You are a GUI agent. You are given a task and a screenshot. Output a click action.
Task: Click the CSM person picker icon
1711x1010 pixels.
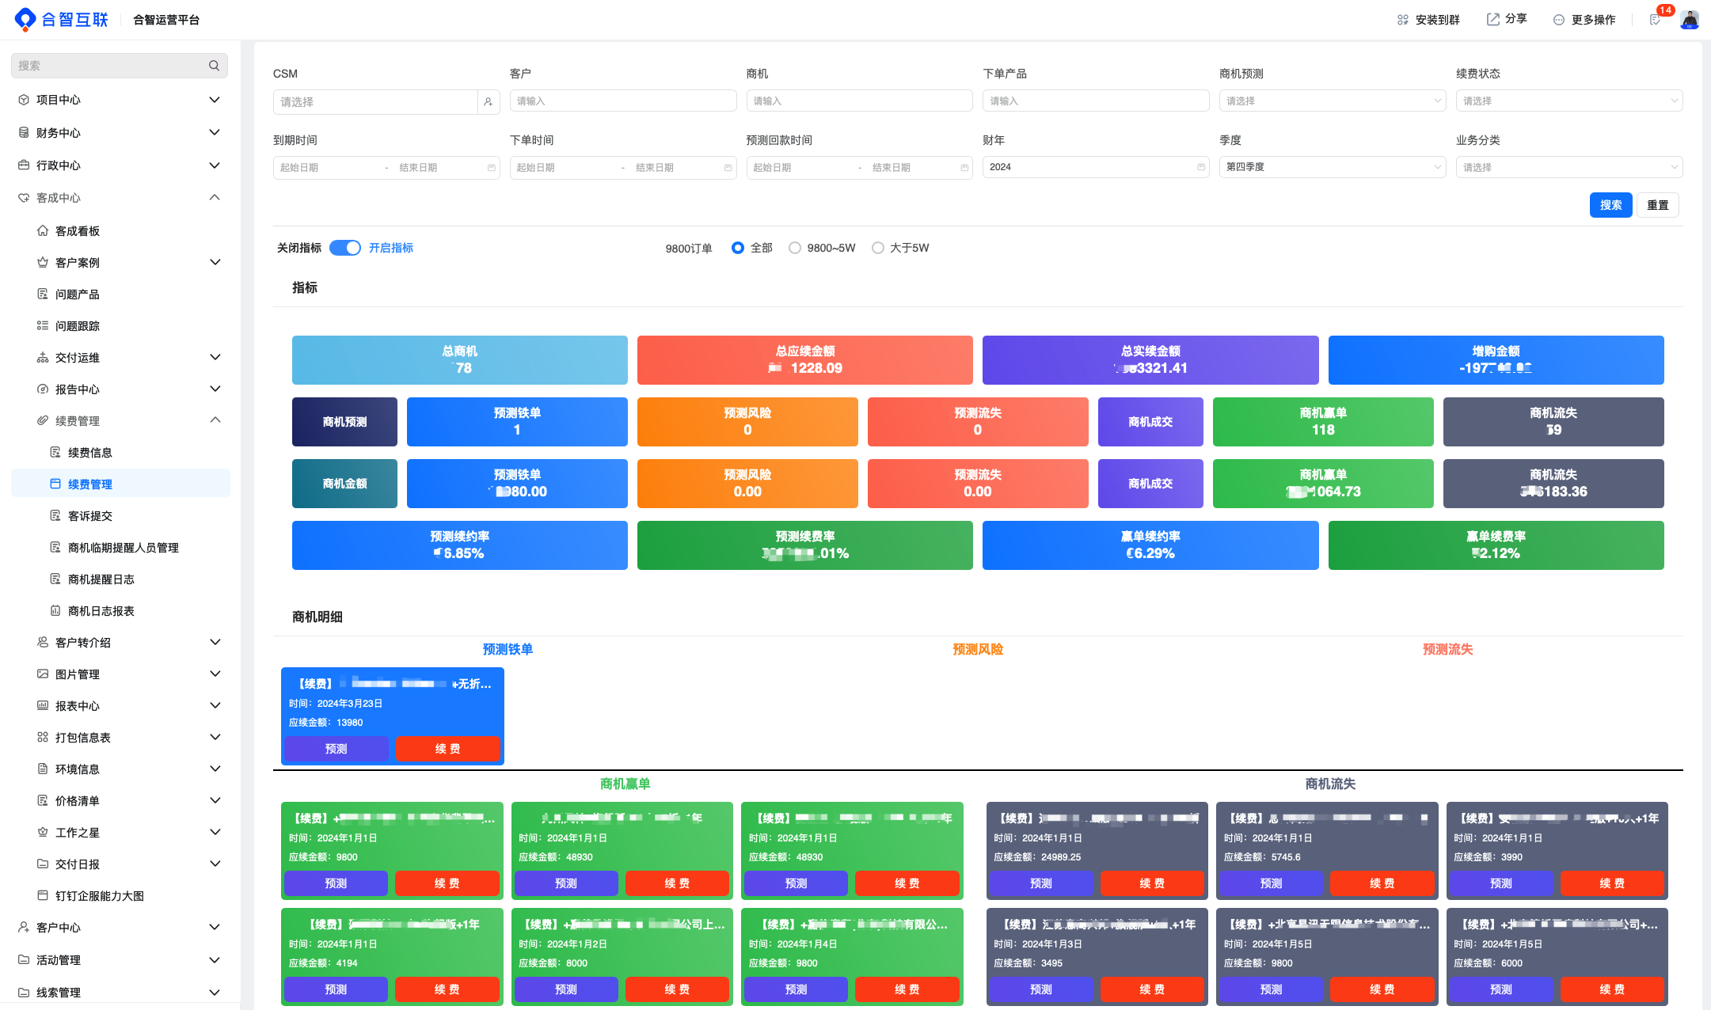[x=489, y=102]
